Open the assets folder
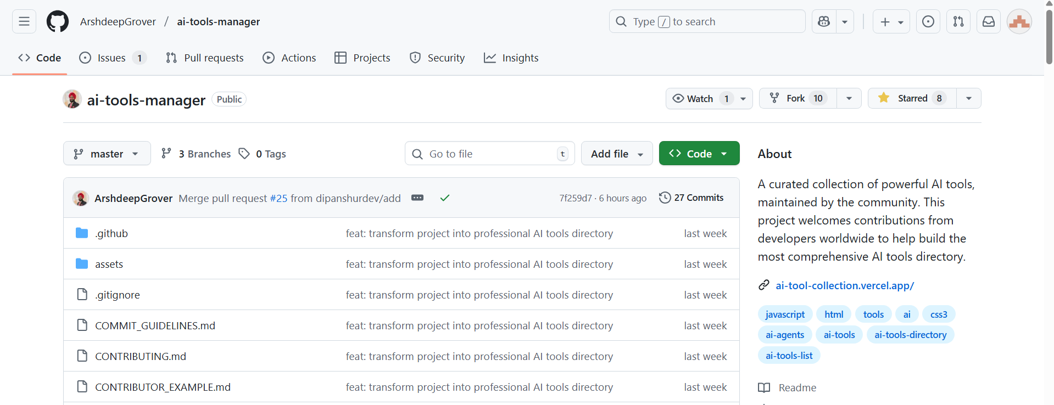Viewport: 1054px width, 405px height. [x=109, y=264]
